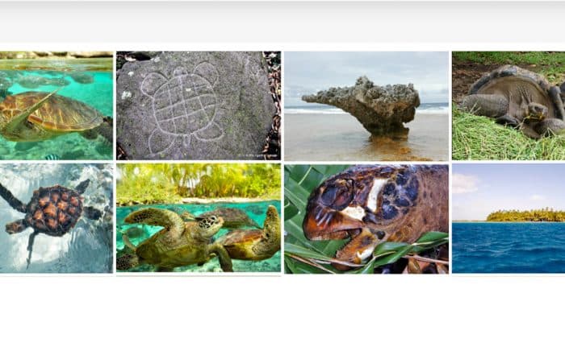Open the mushroom-shaped coral rock beach photo

(366, 105)
